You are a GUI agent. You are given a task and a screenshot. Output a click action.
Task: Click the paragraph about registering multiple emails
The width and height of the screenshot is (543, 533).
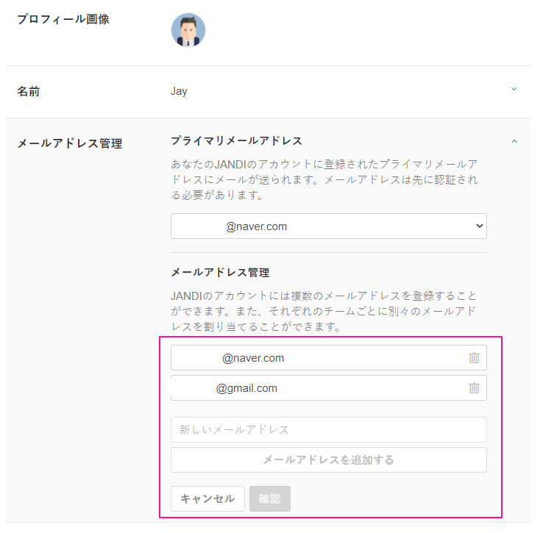[x=324, y=311]
